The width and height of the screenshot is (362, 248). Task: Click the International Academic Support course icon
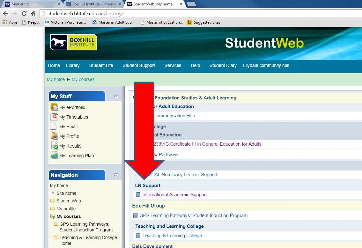[x=138, y=195]
